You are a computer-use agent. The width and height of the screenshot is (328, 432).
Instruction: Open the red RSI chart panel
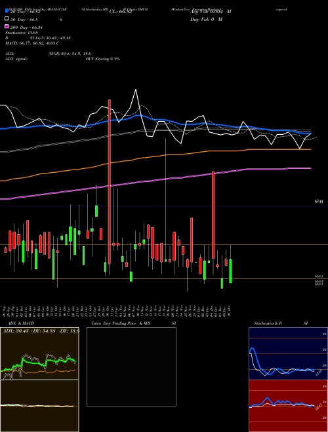(x=288, y=406)
